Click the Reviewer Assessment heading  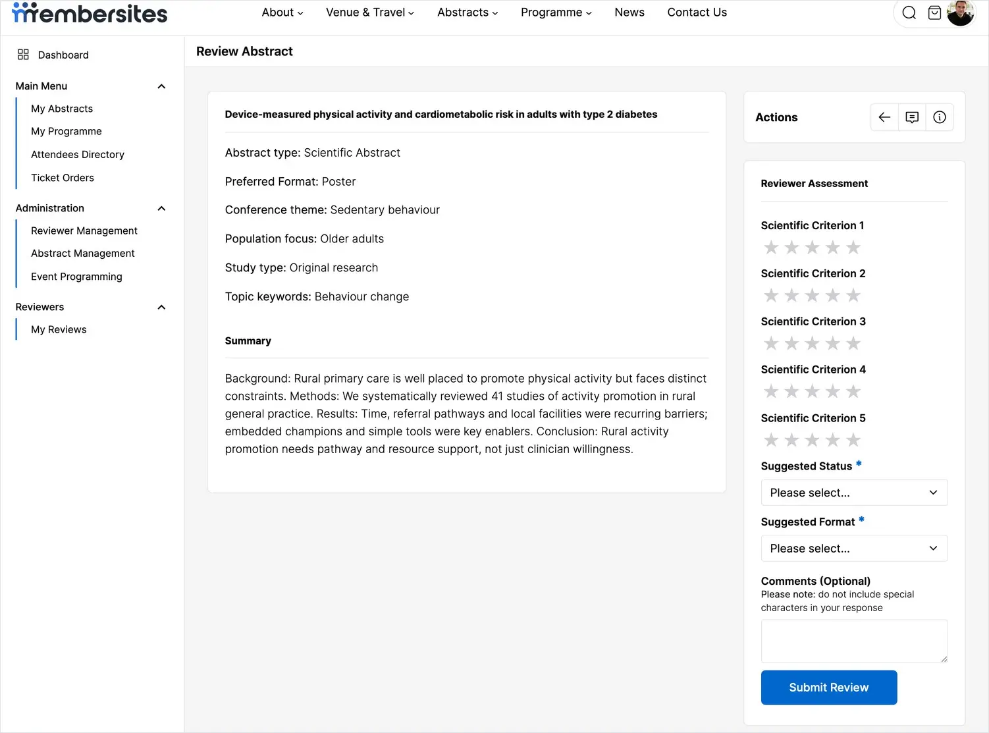(x=815, y=184)
